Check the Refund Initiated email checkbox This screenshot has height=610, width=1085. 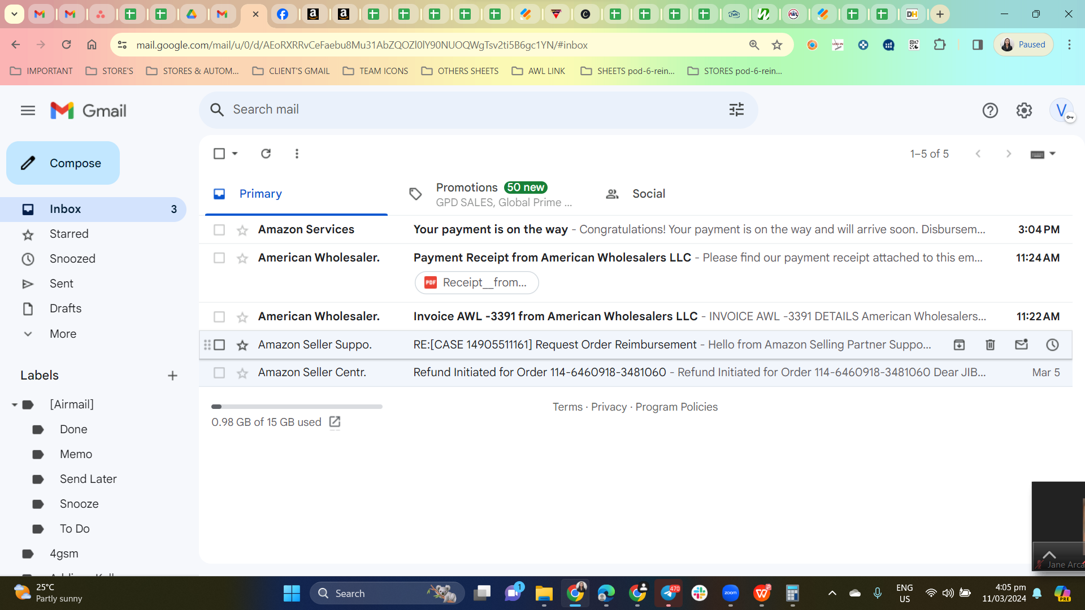pyautogui.click(x=219, y=373)
